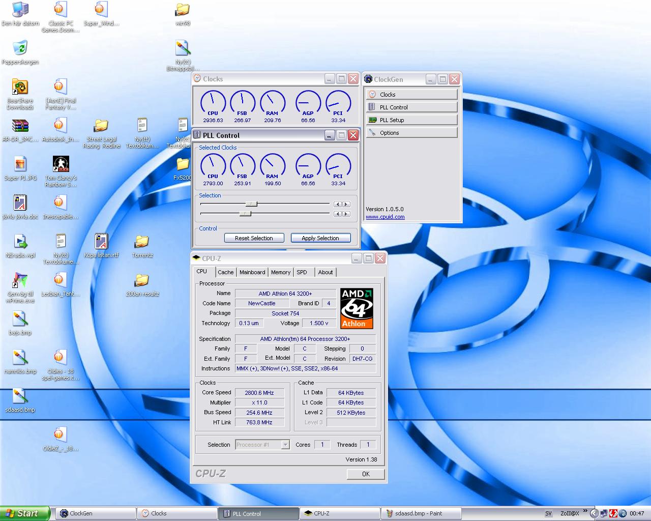Select the Autodesk_In... file icon

click(61, 130)
